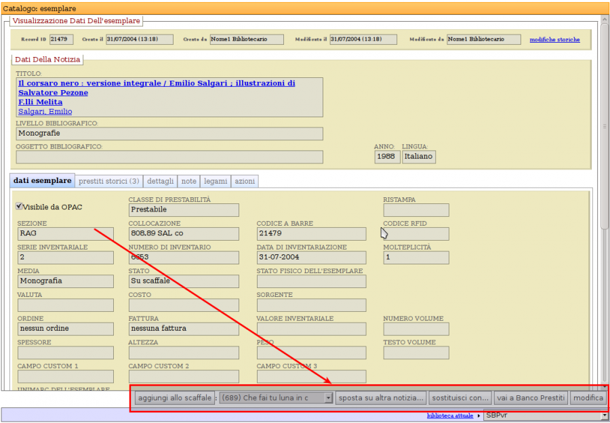Viewport: 610px width, 423px height.
Task: Toggle the Visibile da OPAC checkbox
Action: tap(20, 206)
